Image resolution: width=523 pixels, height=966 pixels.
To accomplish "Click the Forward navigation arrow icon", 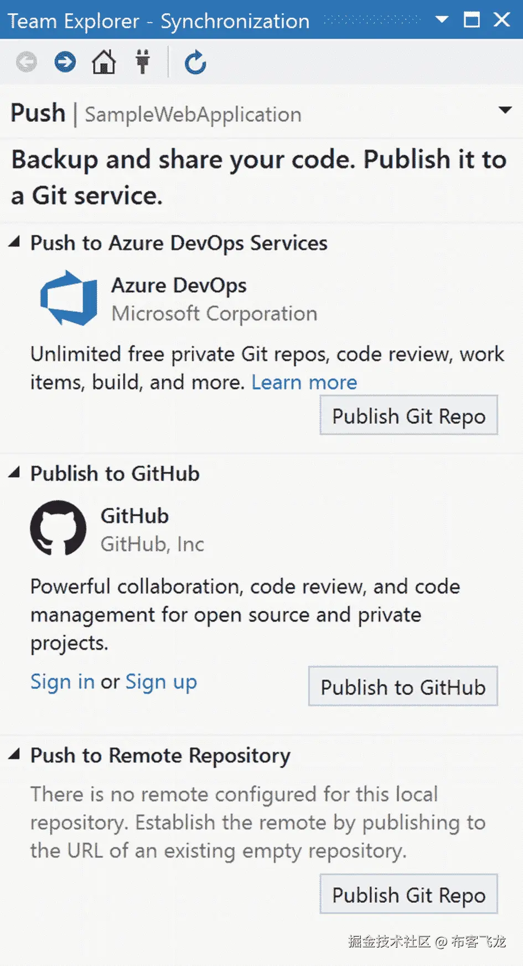I will tap(65, 62).
